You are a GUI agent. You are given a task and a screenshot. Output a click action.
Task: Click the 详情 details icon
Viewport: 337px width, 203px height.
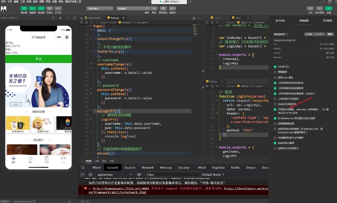click(x=329, y=8)
